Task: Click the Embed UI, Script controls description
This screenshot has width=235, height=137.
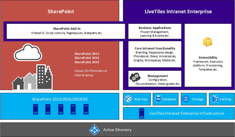Action: pyautogui.click(x=67, y=33)
